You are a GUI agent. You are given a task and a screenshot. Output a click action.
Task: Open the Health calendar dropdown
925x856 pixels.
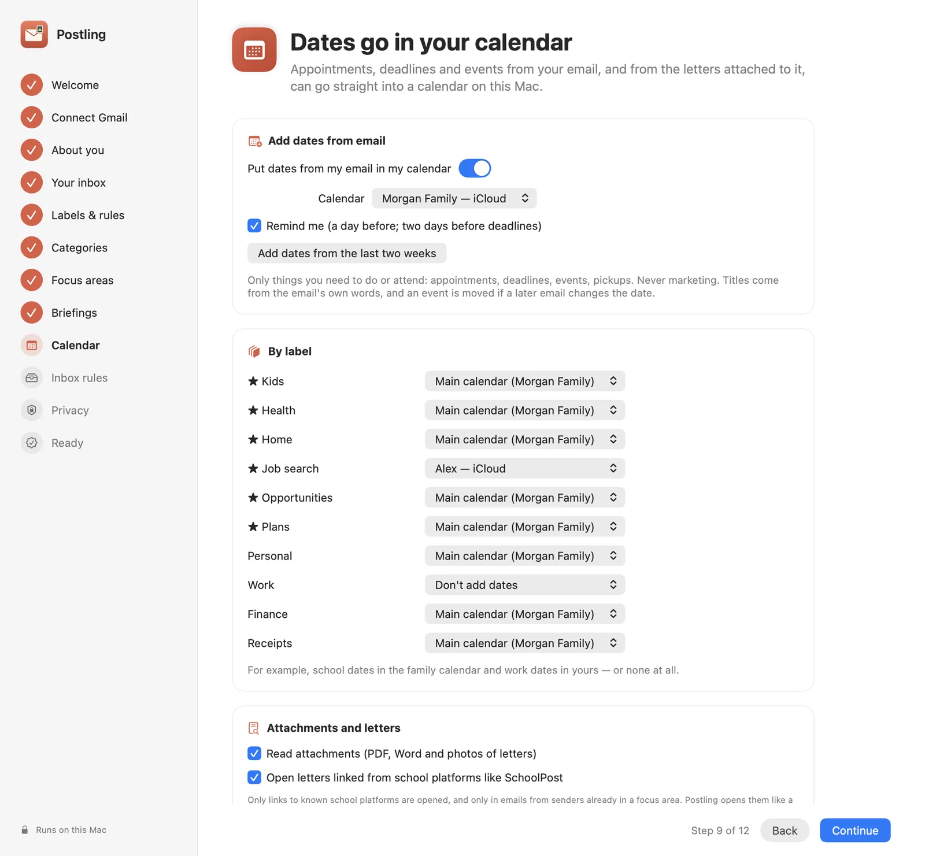525,410
